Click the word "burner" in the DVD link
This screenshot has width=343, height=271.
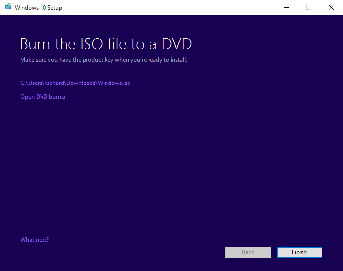(57, 97)
